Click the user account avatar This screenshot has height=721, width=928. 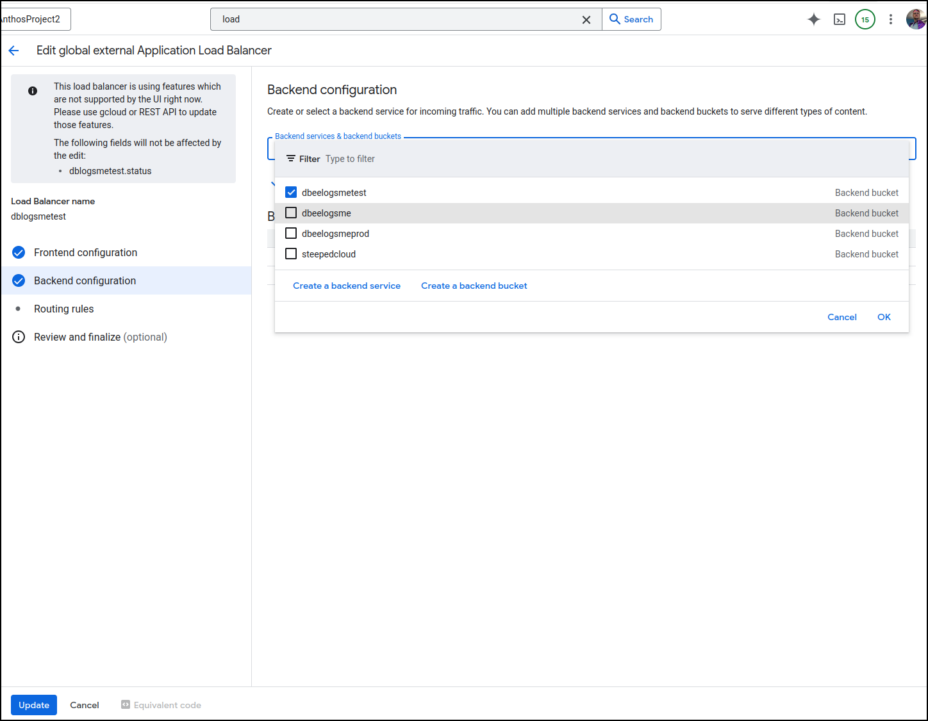pyautogui.click(x=915, y=19)
